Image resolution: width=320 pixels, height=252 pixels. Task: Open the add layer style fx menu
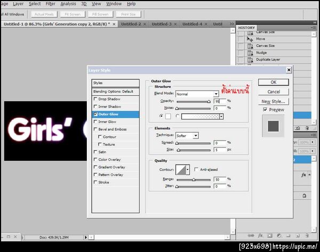(x=260, y=235)
